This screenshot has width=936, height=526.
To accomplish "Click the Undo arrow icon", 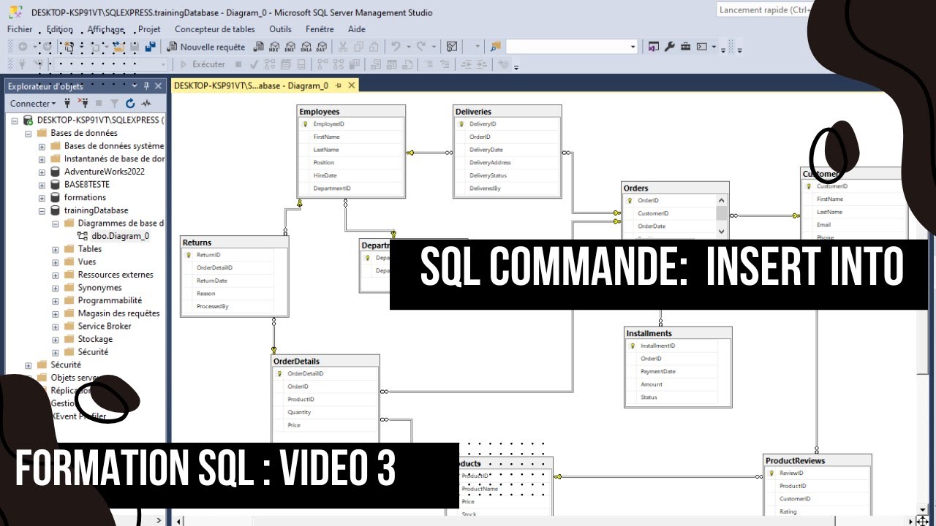I will (396, 47).
